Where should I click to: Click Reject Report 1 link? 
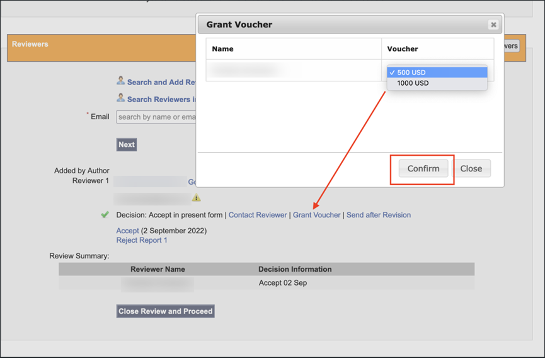click(142, 240)
